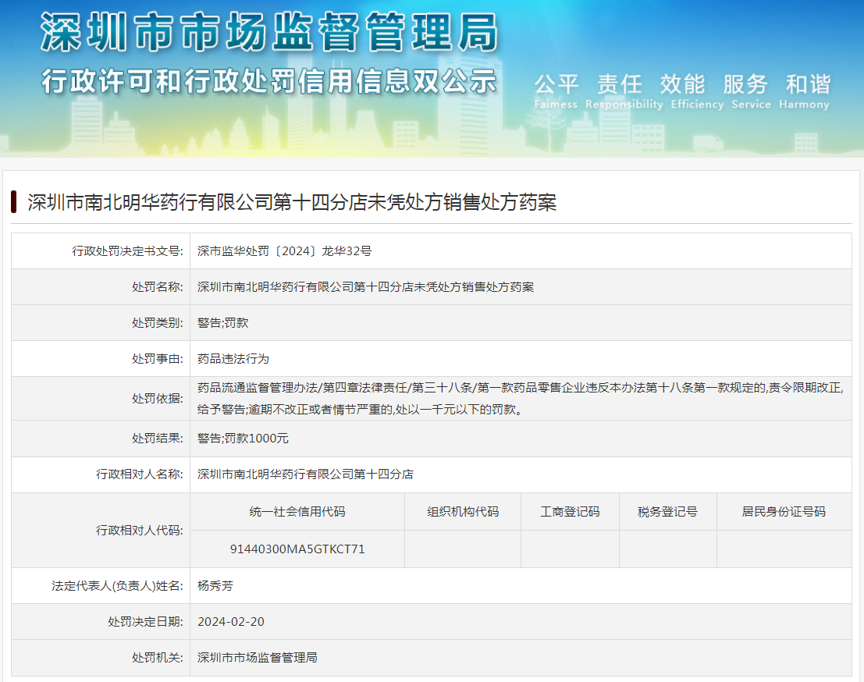Select the result 警告;罚款1000元
Screen dimensions: 864x682
(243, 439)
